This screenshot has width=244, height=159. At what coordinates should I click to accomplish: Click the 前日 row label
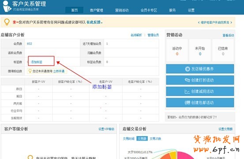19,96
